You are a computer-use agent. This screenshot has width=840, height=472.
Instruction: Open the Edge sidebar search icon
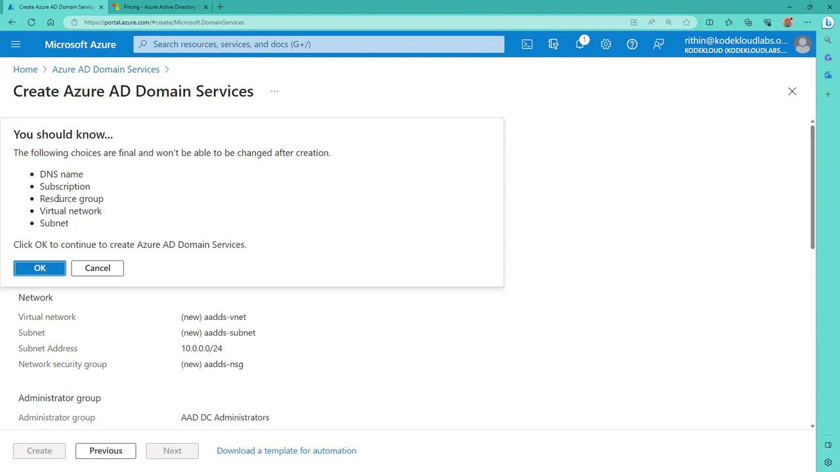click(x=828, y=41)
